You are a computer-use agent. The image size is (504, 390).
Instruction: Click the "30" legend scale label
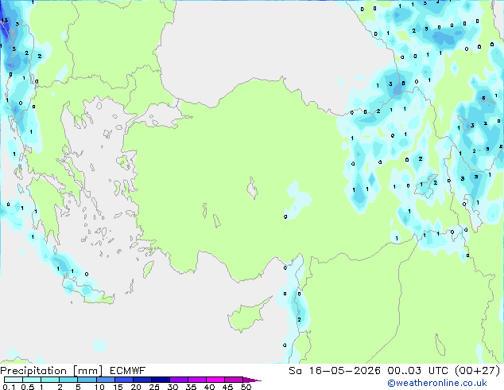[173, 387]
